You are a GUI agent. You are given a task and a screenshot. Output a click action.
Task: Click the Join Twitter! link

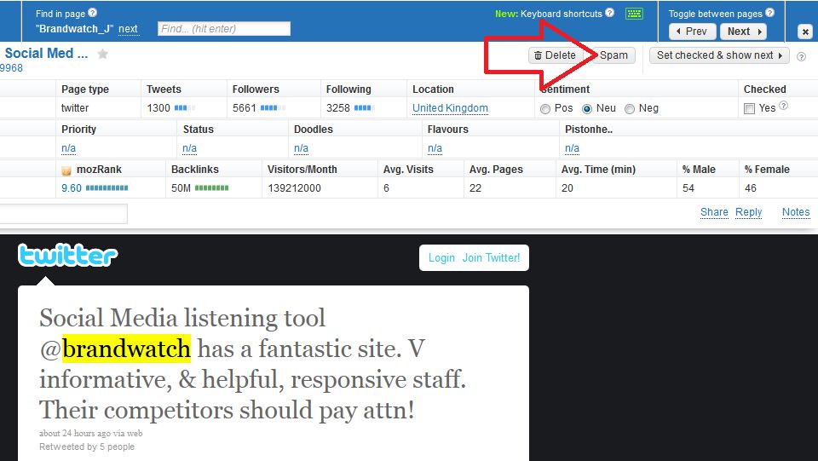coord(491,257)
